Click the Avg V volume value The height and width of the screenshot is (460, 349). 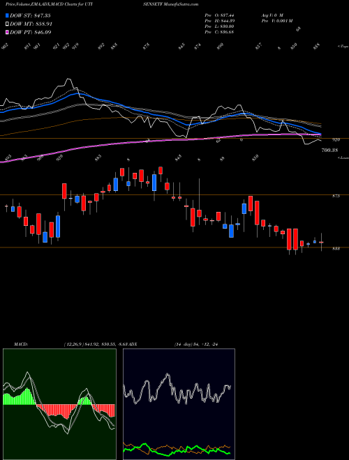click(272, 15)
